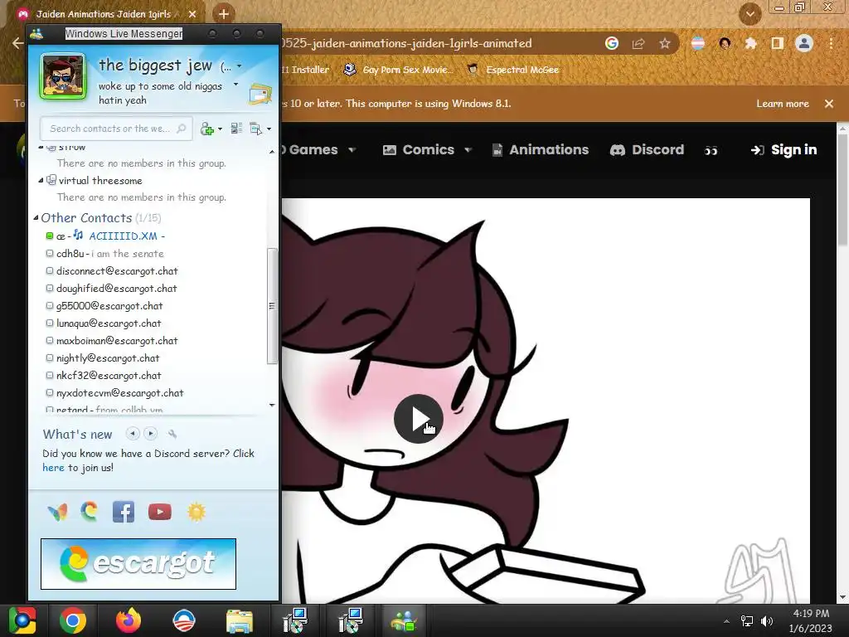Screen dimensions: 849x637
Task: Show hidden system tray icons
Action: tap(726, 621)
